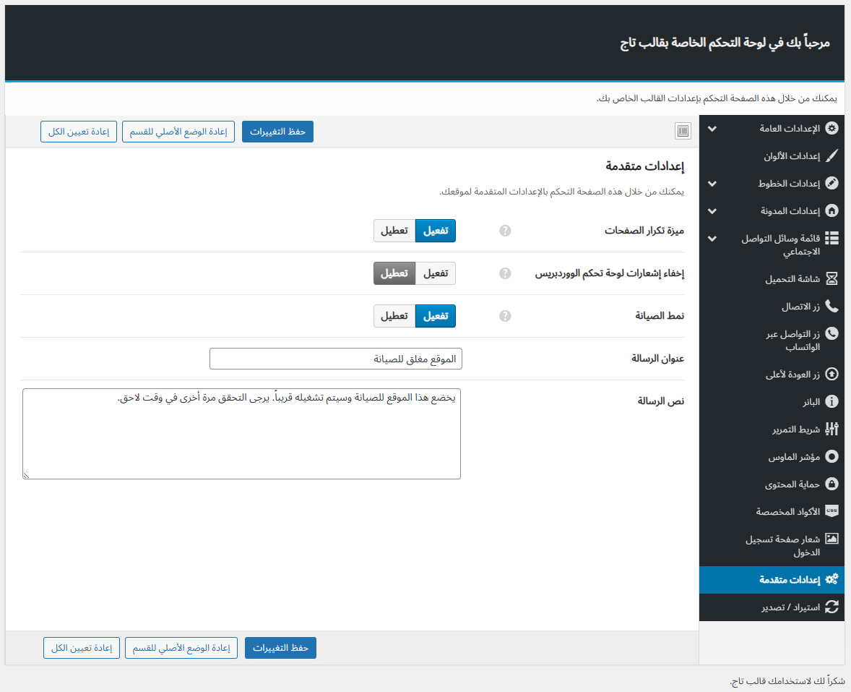Enable إخفاء إشعارات لوحة تحكم الووردبريس
851x692 pixels.
[x=435, y=273]
